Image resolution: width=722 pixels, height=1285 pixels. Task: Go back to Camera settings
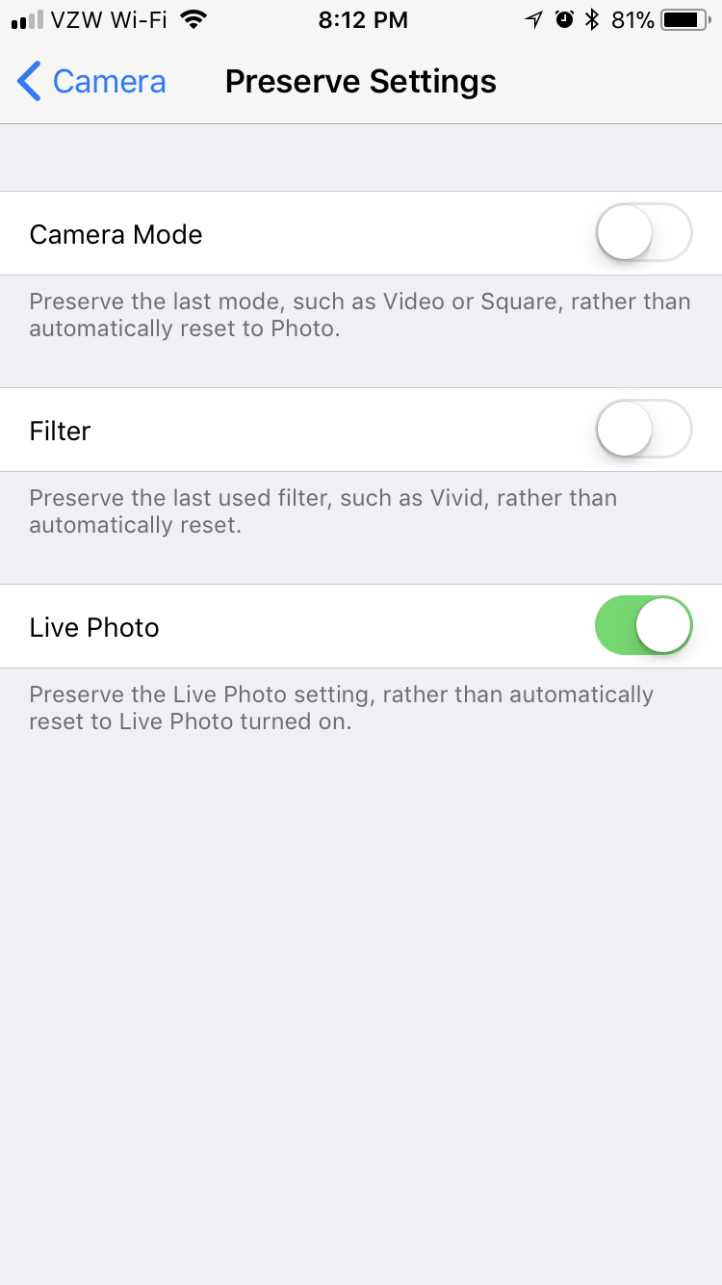point(91,82)
